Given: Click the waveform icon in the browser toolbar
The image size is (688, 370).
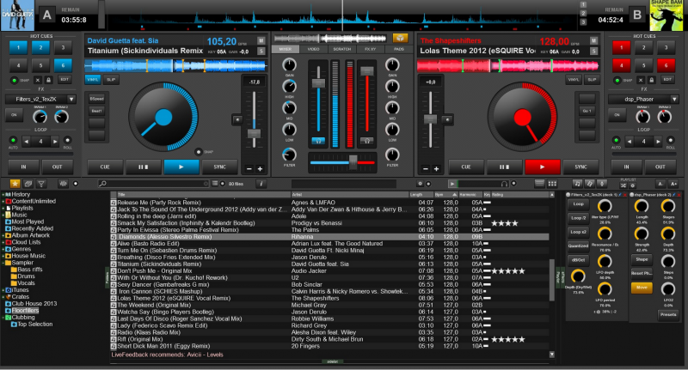Looking at the screenshot, I should 63,184.
